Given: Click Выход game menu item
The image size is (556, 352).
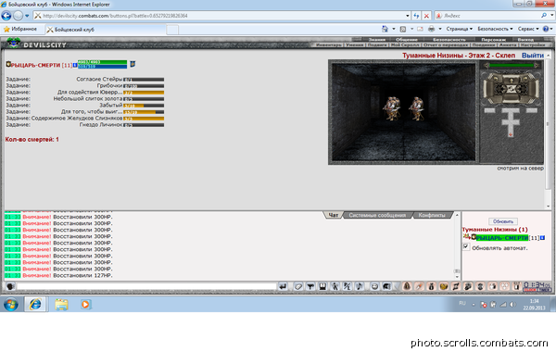Looking at the screenshot, I should [x=525, y=39].
